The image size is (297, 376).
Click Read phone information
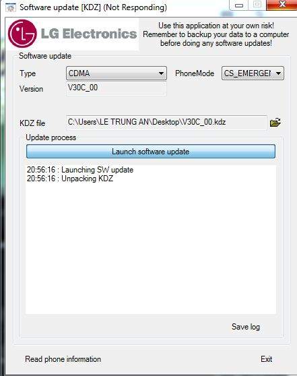click(x=63, y=359)
